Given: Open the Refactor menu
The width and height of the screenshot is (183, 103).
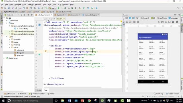Looking at the screenshot, I should pyautogui.click(x=38, y=5).
